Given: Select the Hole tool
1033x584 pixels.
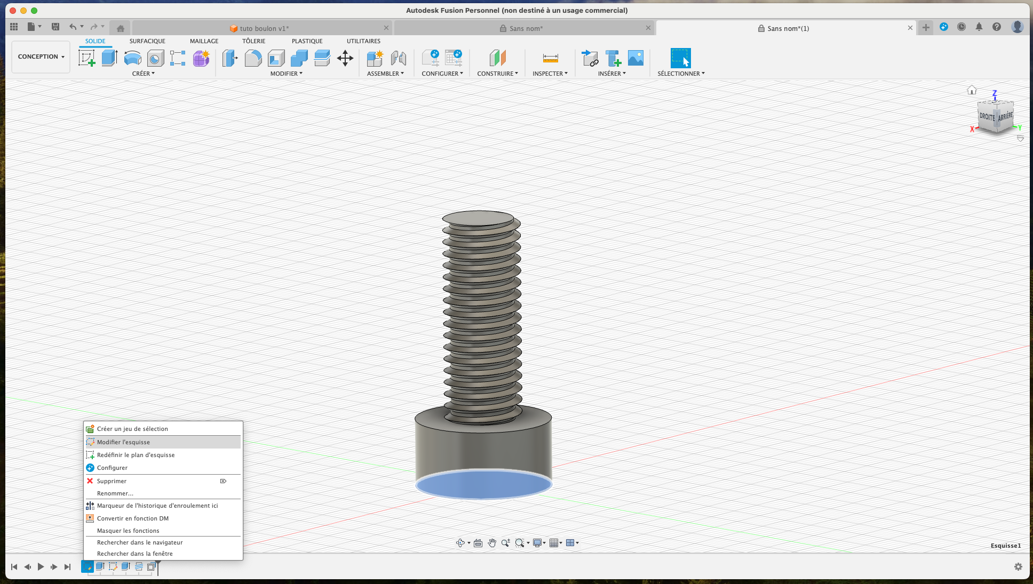Looking at the screenshot, I should [155, 58].
